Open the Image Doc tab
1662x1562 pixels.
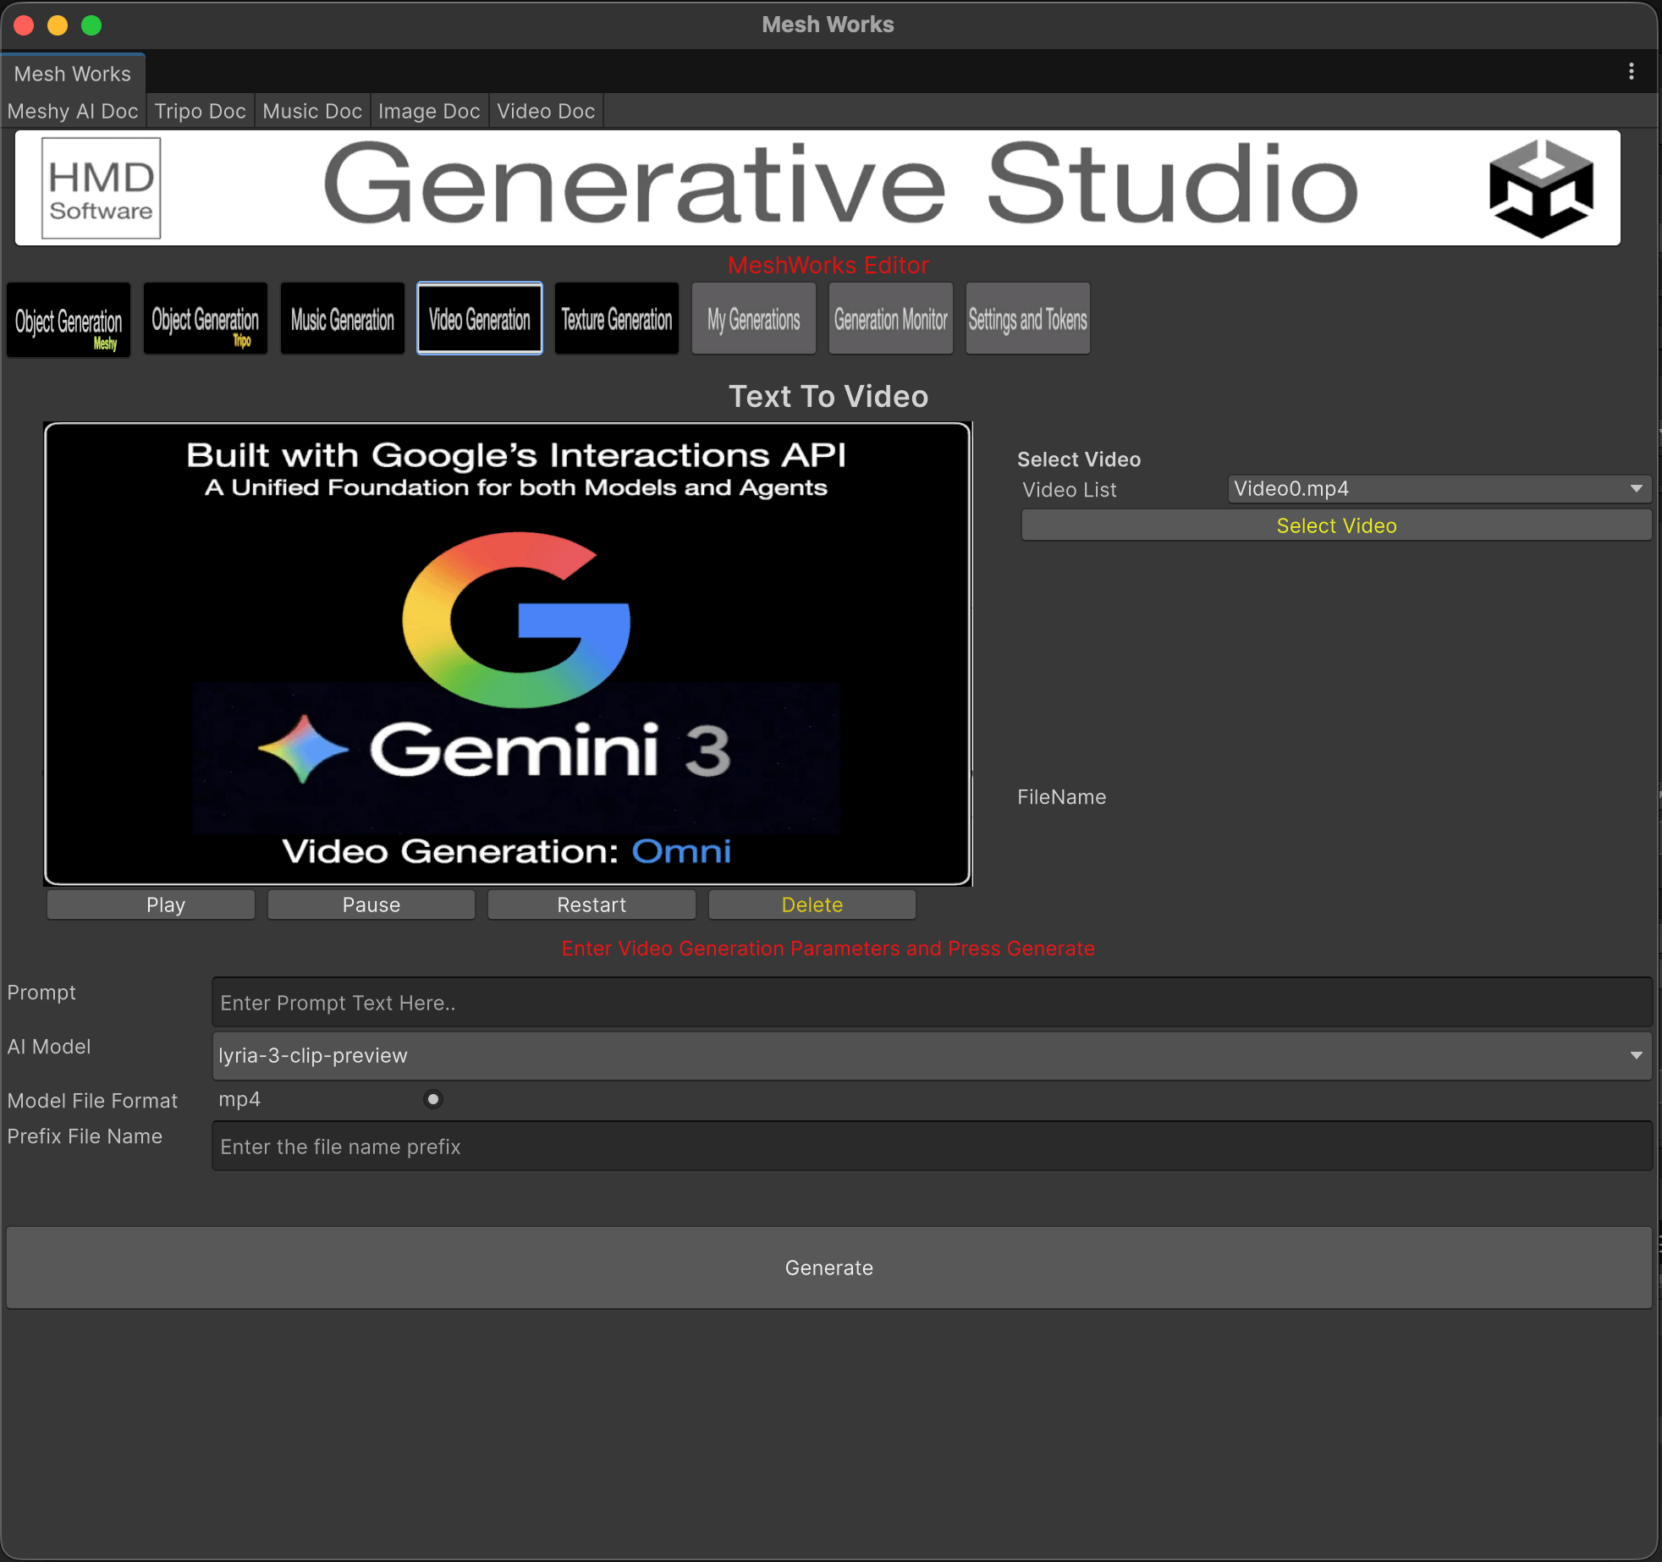(x=429, y=111)
